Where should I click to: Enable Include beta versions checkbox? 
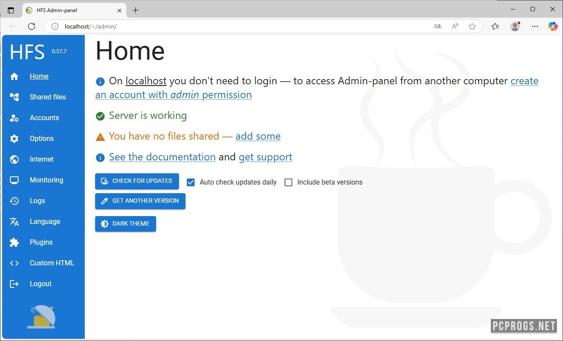288,182
